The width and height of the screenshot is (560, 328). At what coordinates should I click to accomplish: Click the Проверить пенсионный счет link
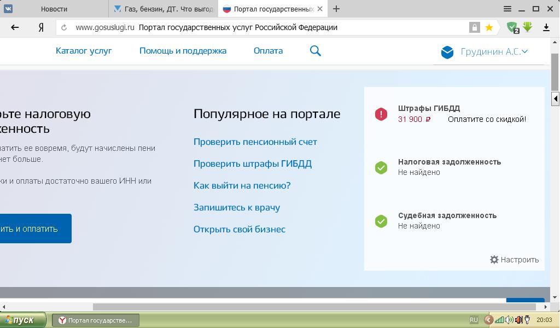coord(255,142)
